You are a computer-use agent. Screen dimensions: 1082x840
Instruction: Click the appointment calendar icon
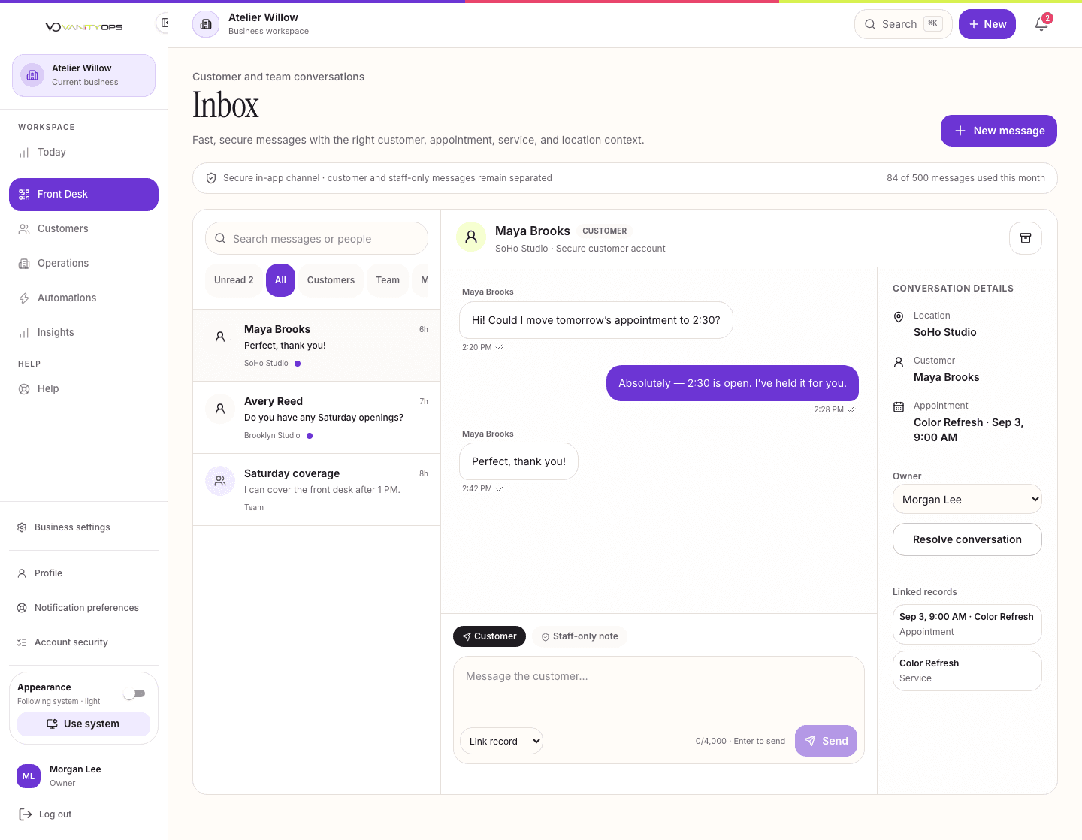click(x=899, y=407)
